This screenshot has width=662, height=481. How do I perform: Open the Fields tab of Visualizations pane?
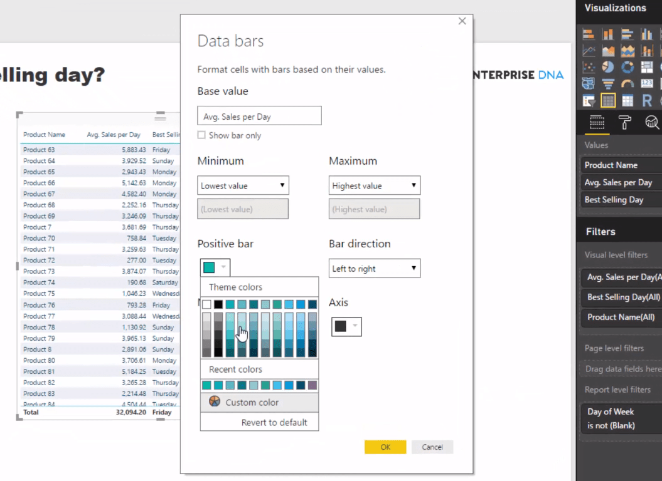[x=597, y=123]
